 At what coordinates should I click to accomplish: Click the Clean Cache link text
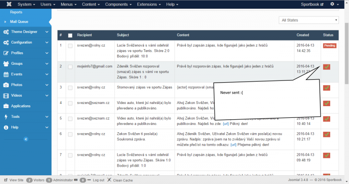pyautogui.click(x=123, y=180)
